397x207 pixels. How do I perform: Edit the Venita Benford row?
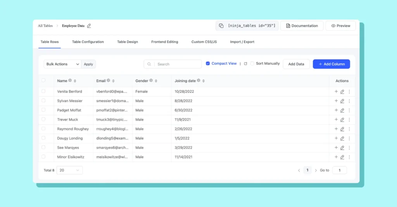[x=342, y=92]
